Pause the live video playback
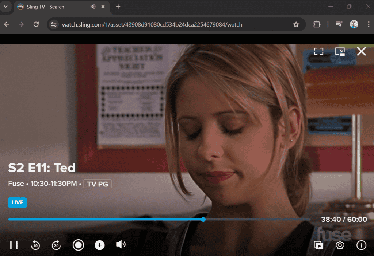374x256 pixels. coord(14,245)
